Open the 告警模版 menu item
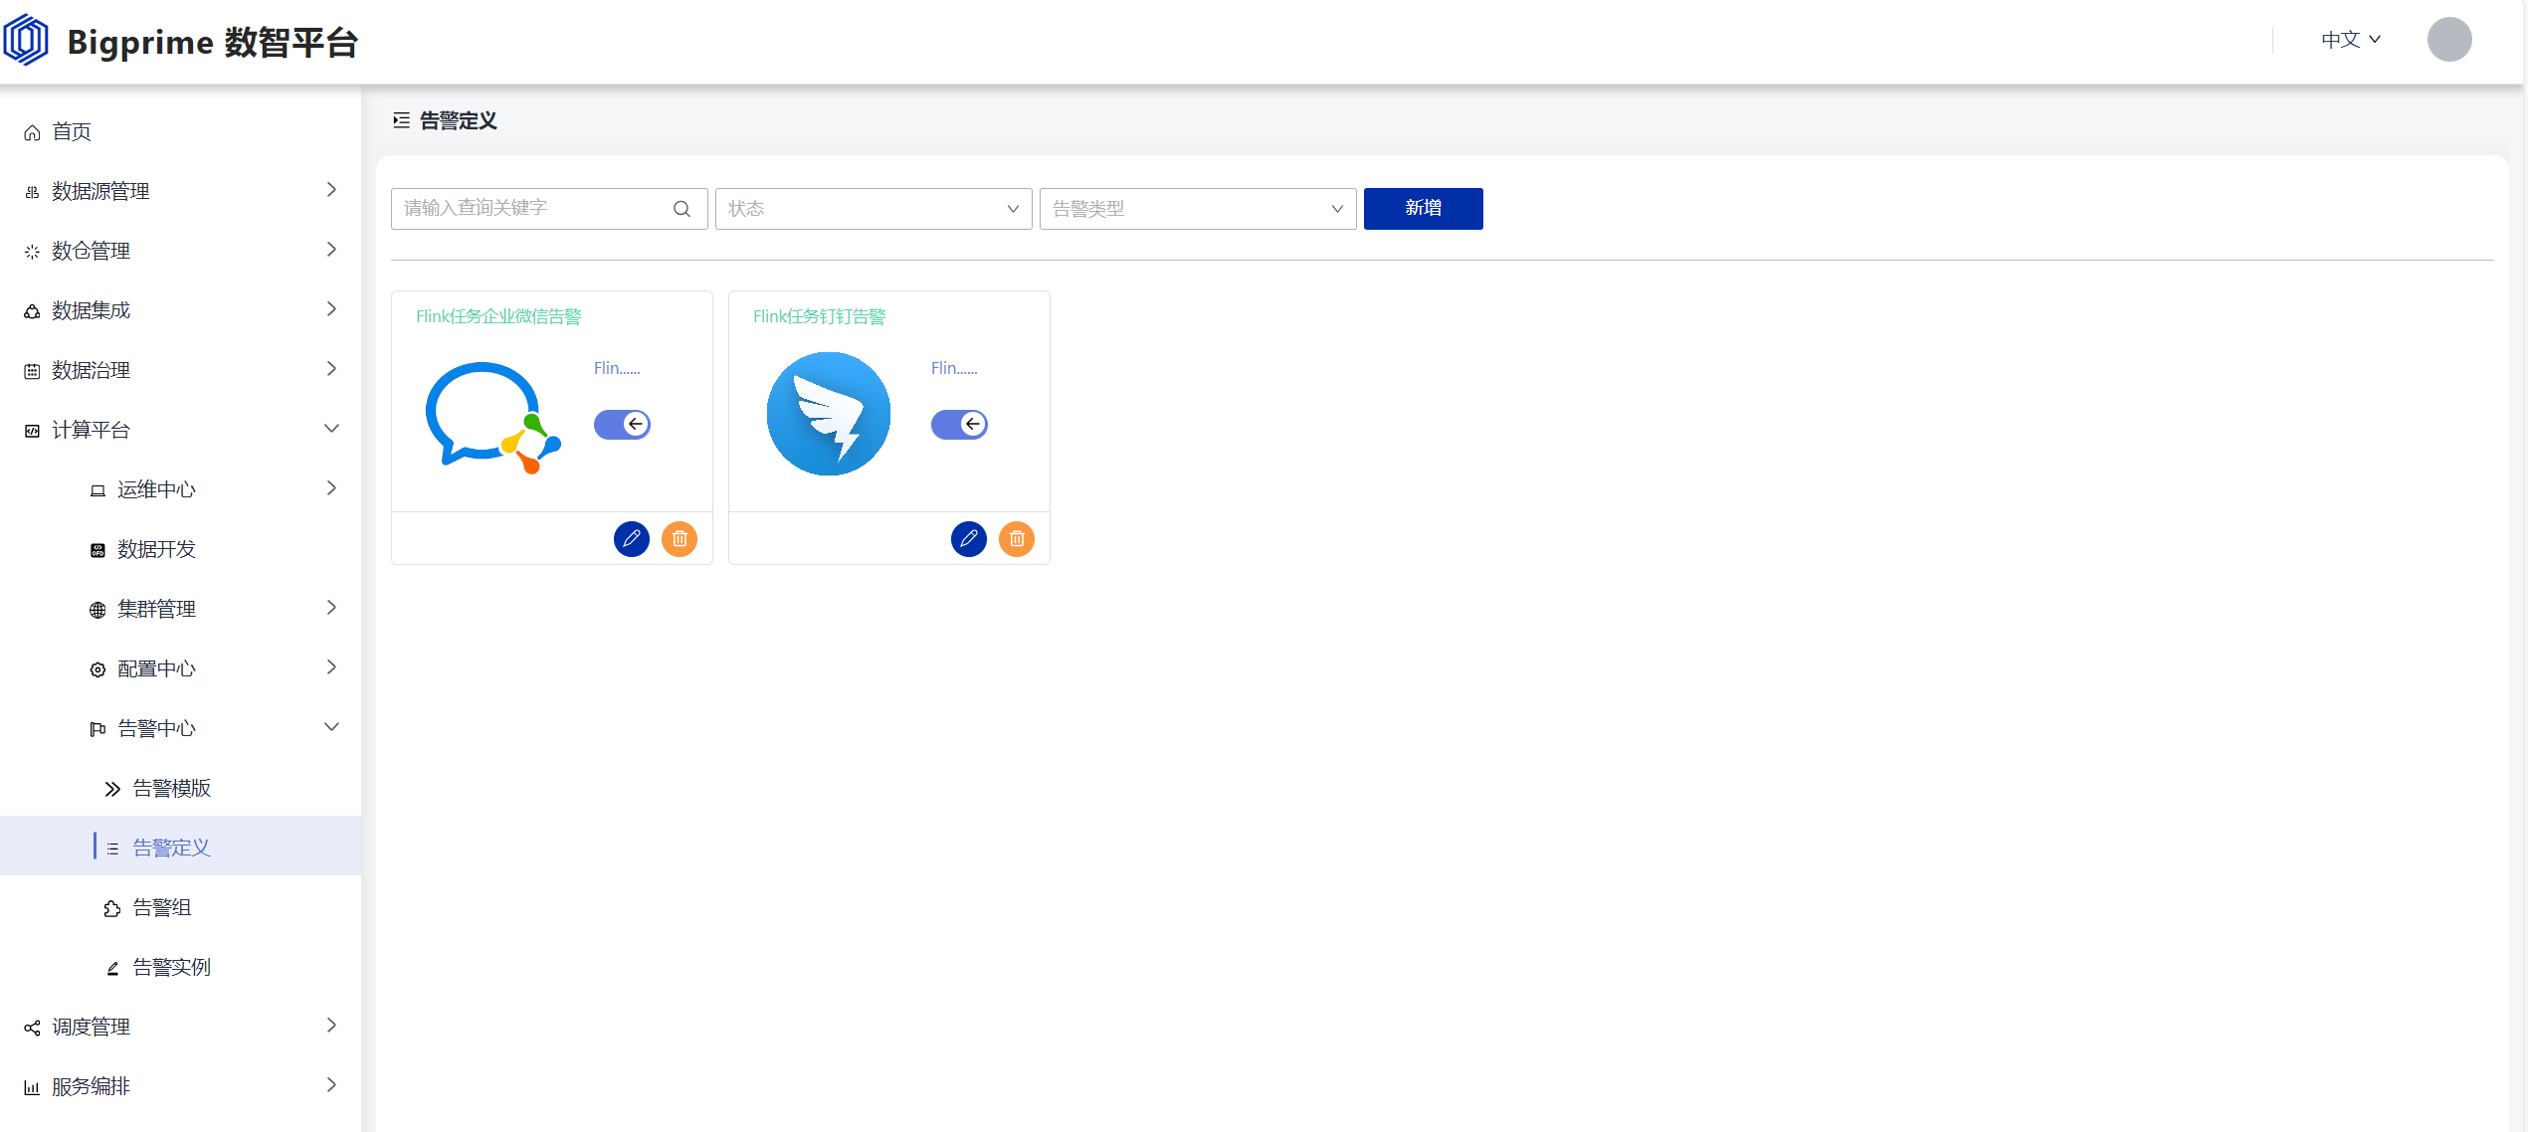This screenshot has width=2528, height=1132. coord(180,788)
